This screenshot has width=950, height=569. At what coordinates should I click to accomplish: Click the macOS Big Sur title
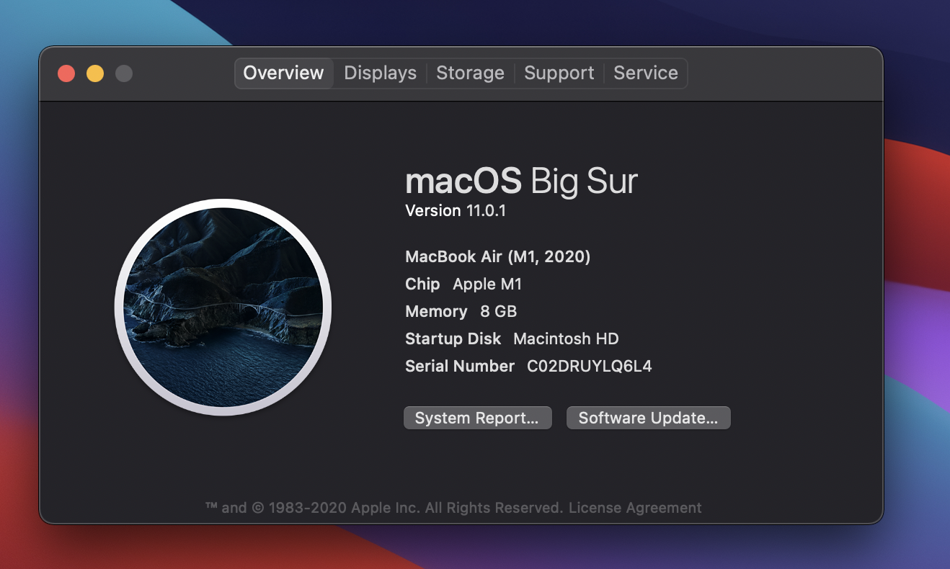521,182
